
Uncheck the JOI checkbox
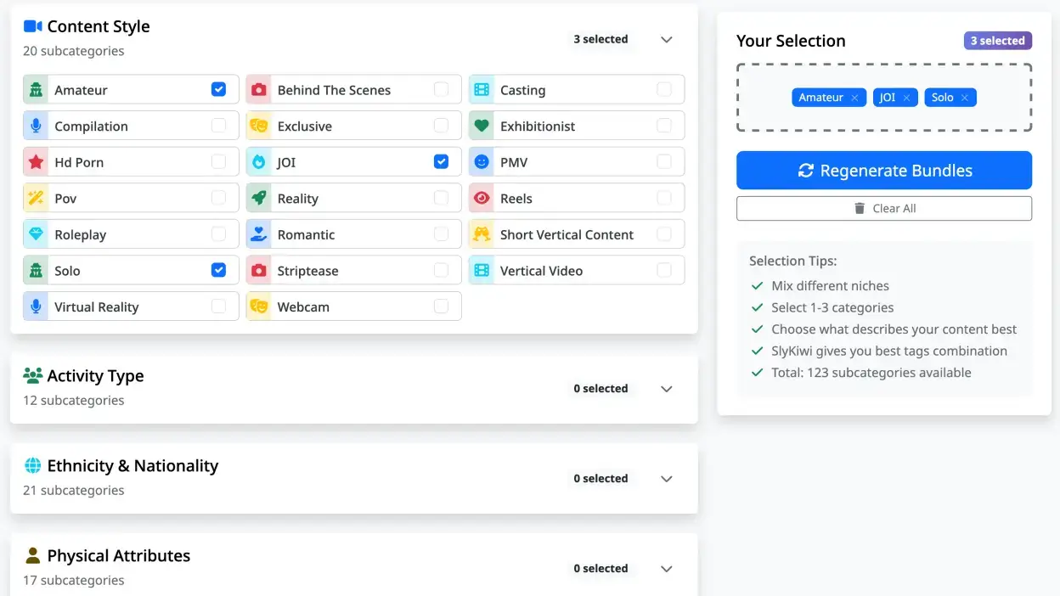[441, 161]
